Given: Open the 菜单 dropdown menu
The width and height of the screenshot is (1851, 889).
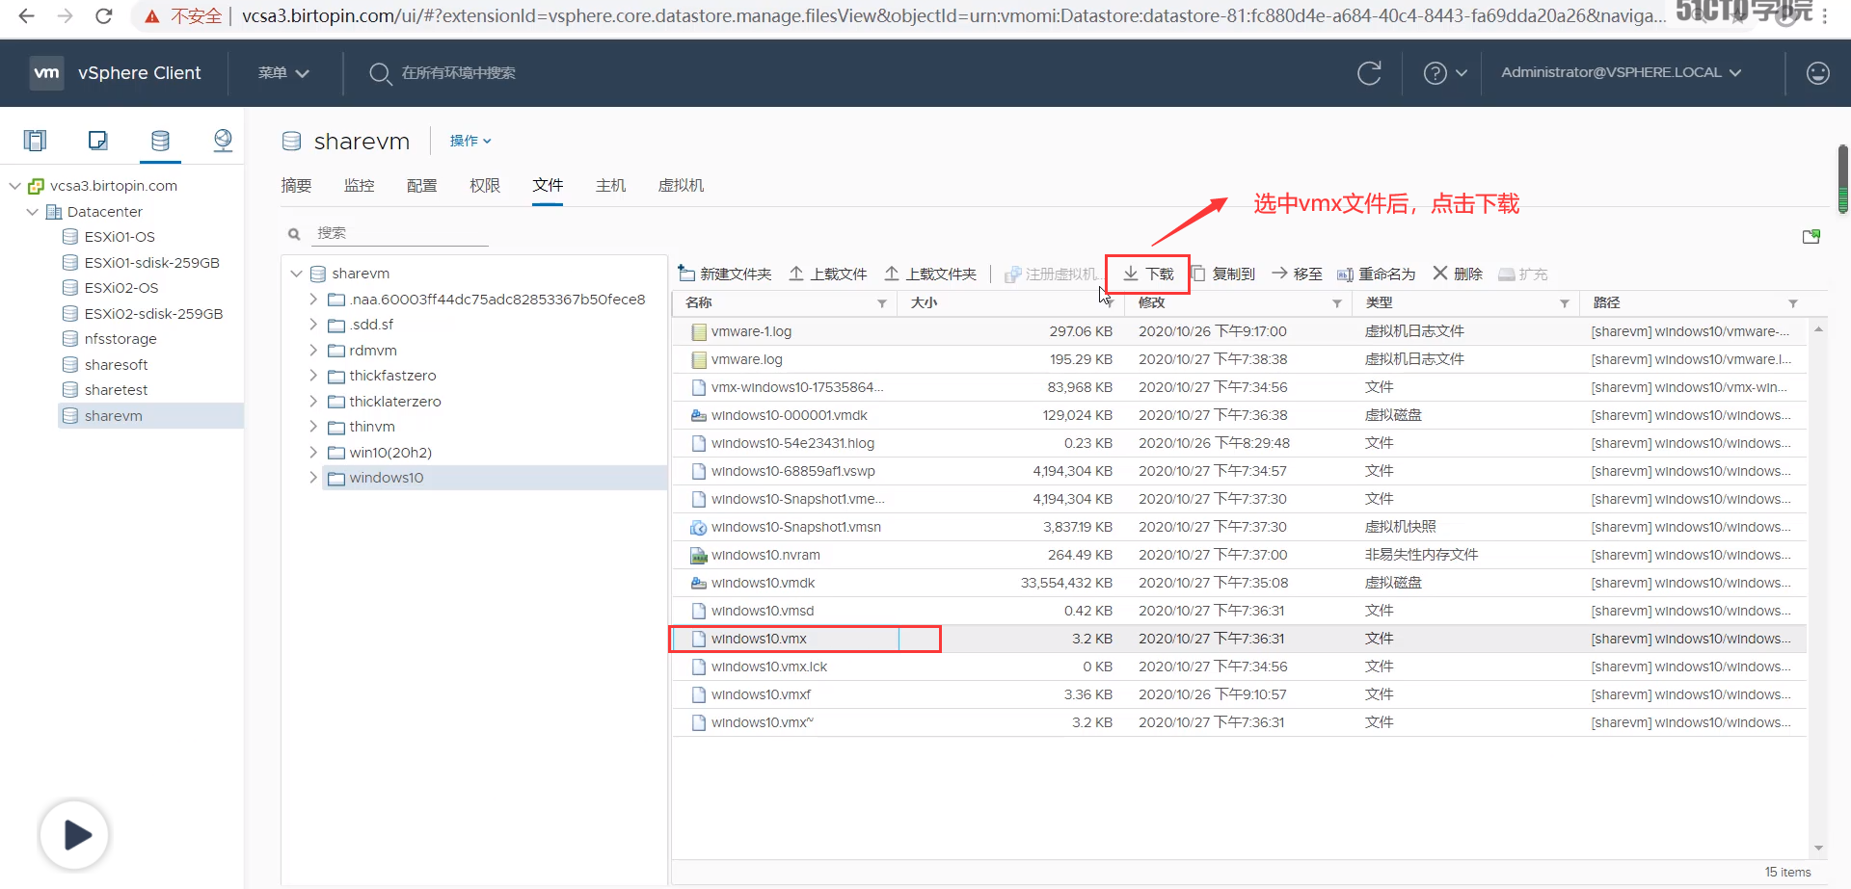Looking at the screenshot, I should tap(283, 73).
